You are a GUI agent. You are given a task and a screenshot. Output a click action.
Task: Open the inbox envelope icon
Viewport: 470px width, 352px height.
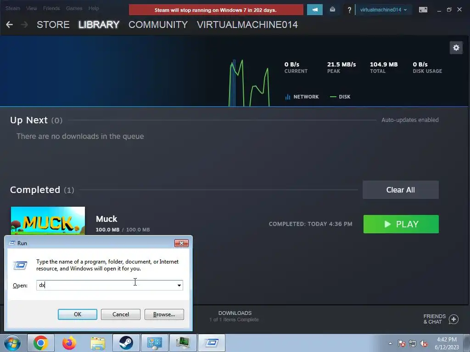332,10
